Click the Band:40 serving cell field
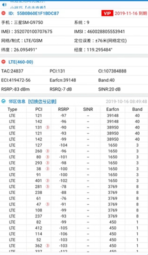Image resolution: width=148 pixels, height=255 pixels. (106, 80)
